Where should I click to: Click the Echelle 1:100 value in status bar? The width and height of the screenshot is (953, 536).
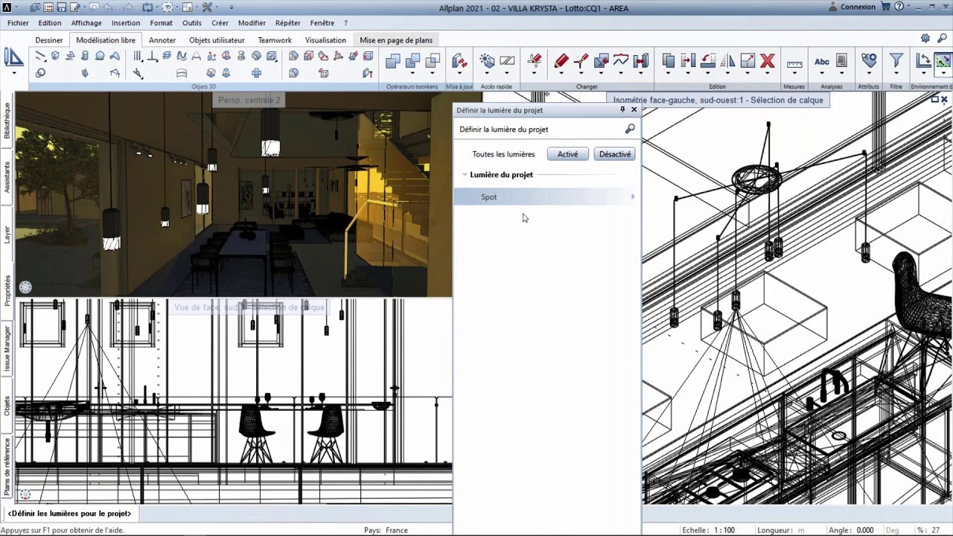725,530
